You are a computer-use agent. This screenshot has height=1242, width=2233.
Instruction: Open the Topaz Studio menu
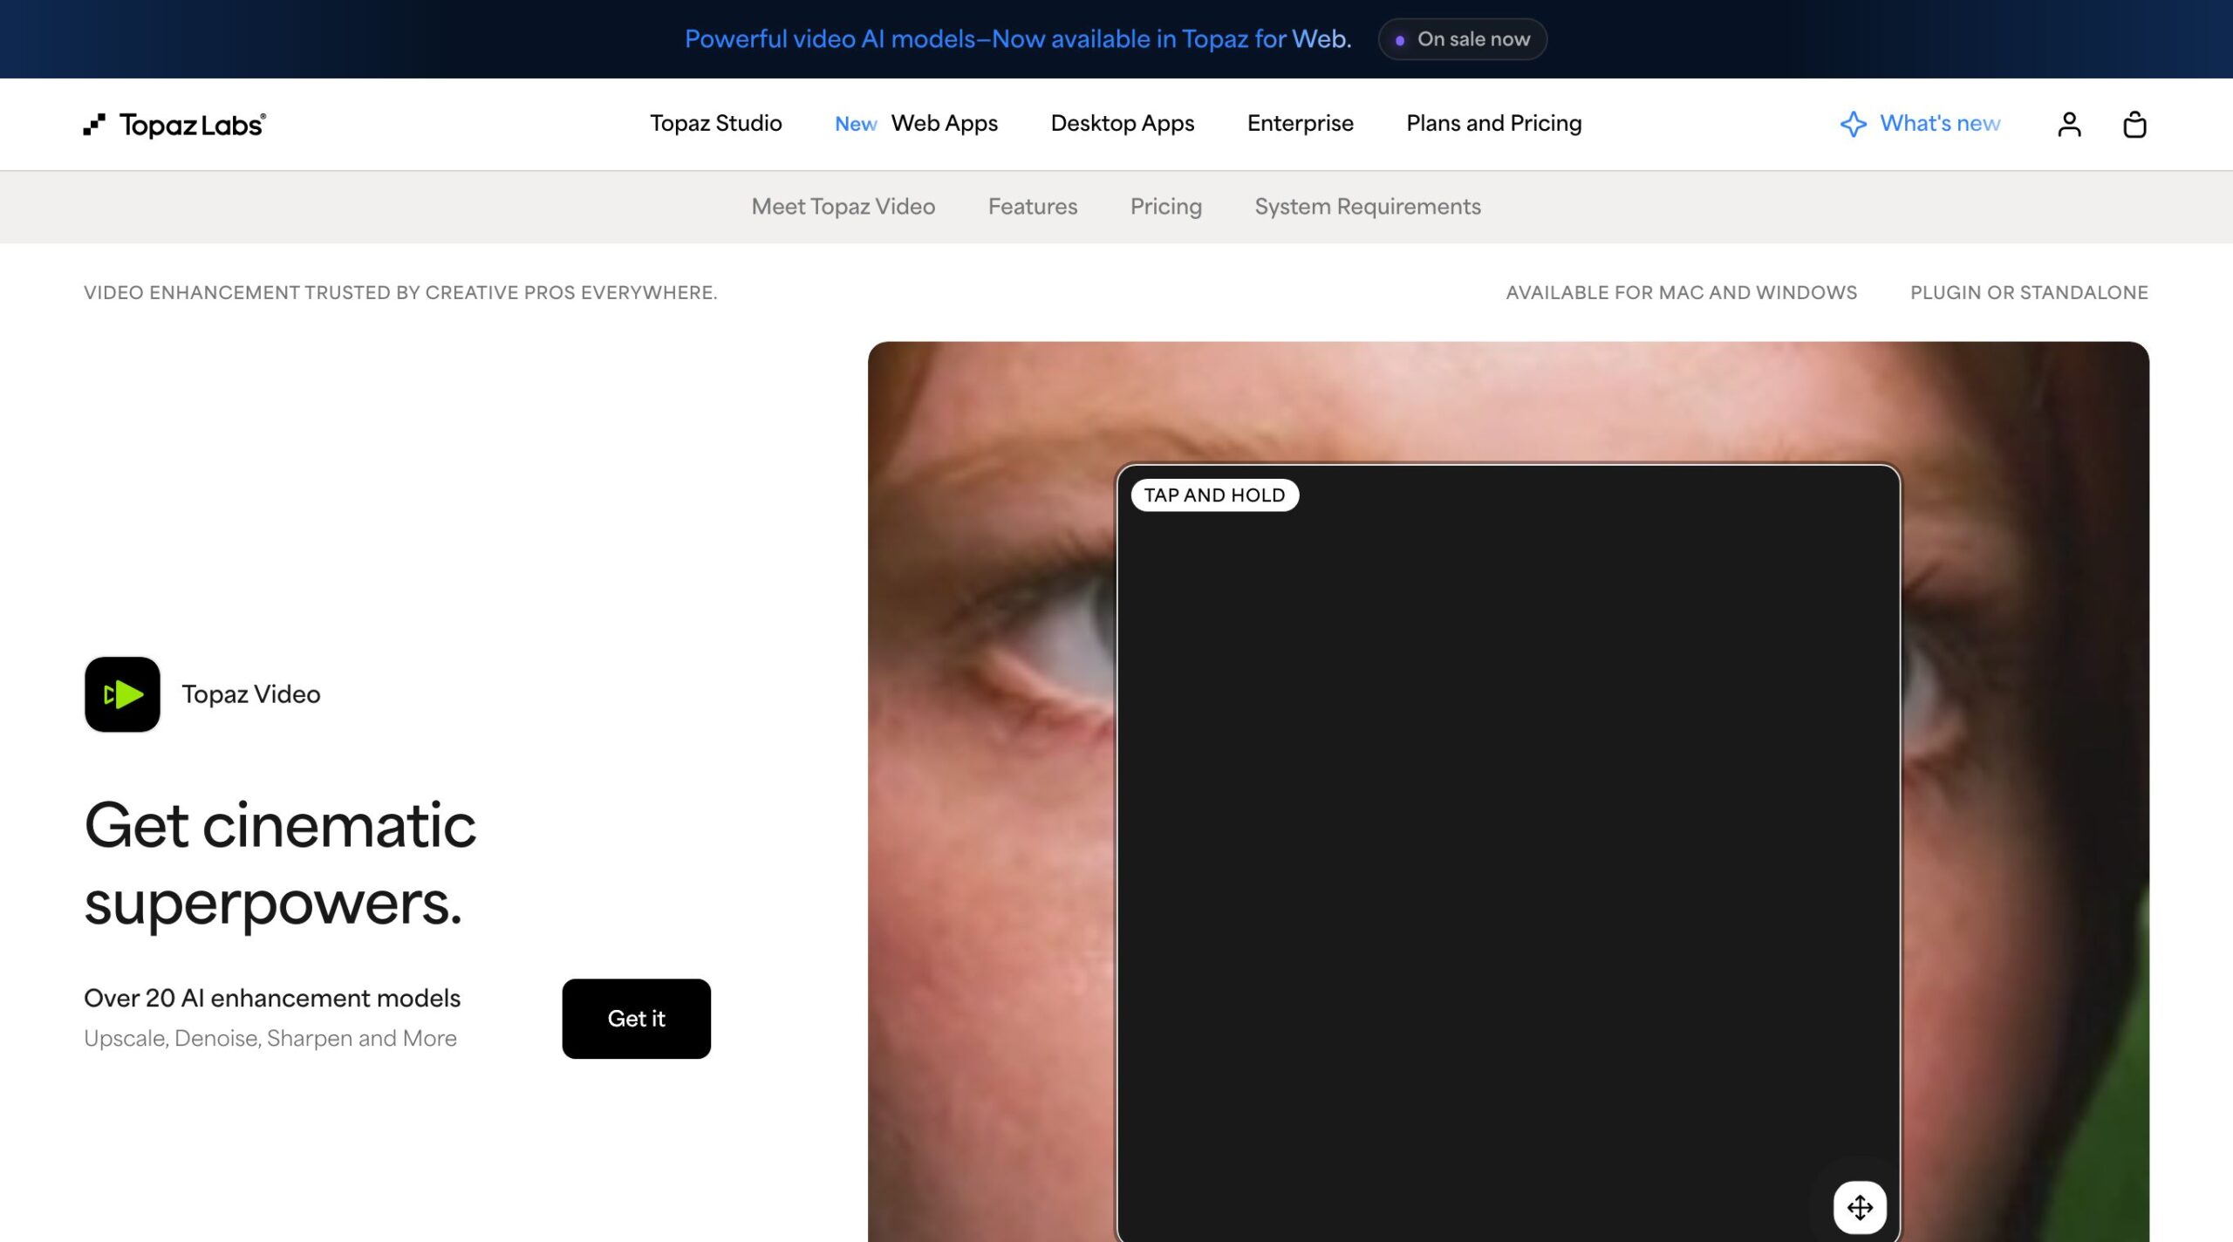[715, 123]
